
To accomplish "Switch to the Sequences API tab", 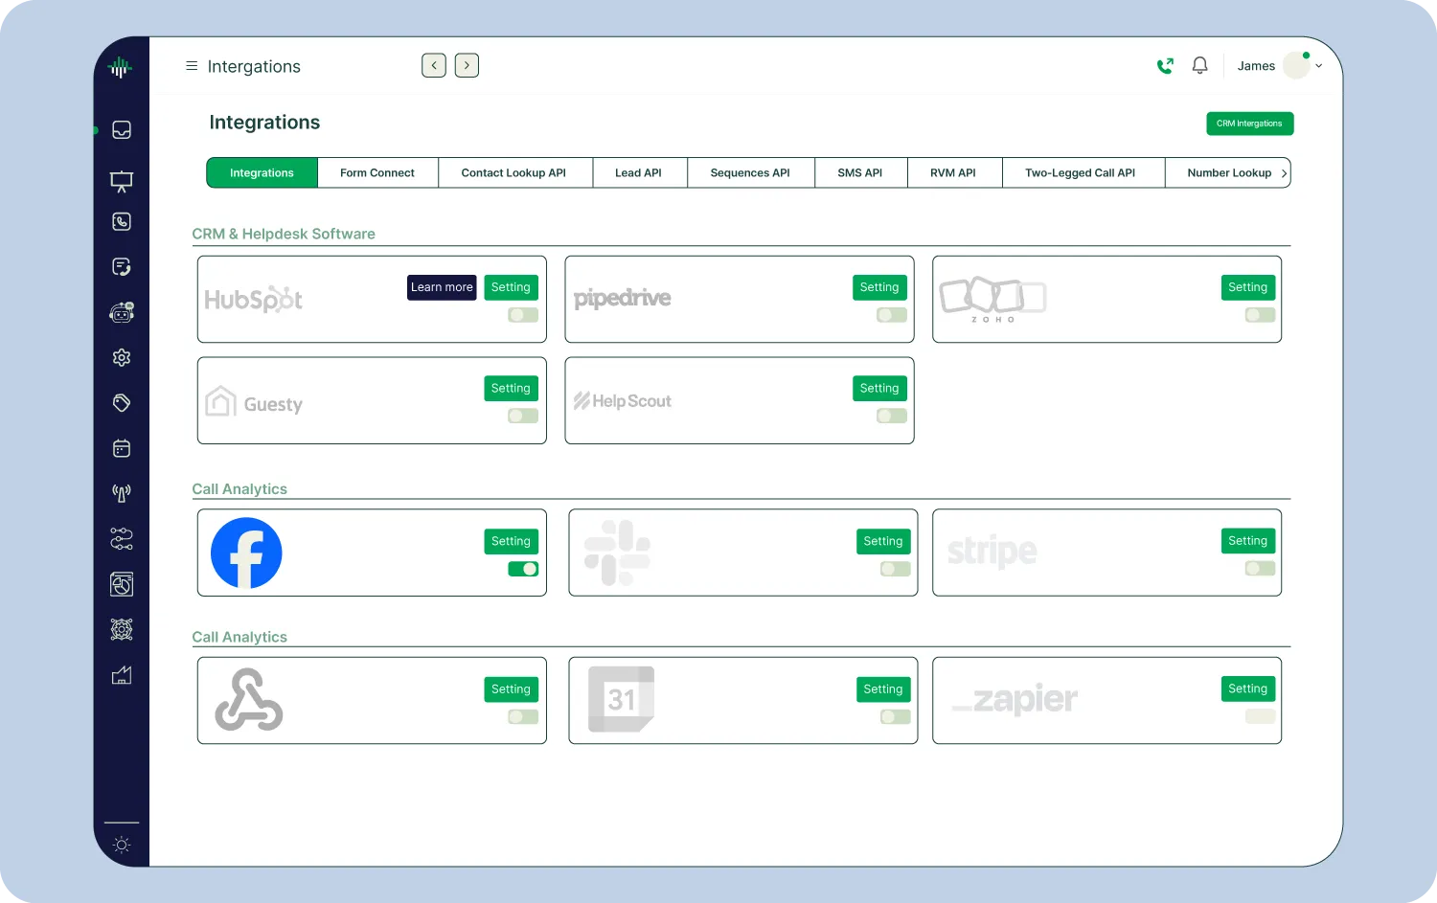I will (750, 173).
